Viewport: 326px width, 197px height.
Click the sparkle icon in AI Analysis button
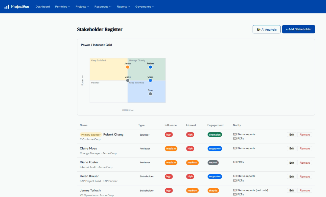258,29
